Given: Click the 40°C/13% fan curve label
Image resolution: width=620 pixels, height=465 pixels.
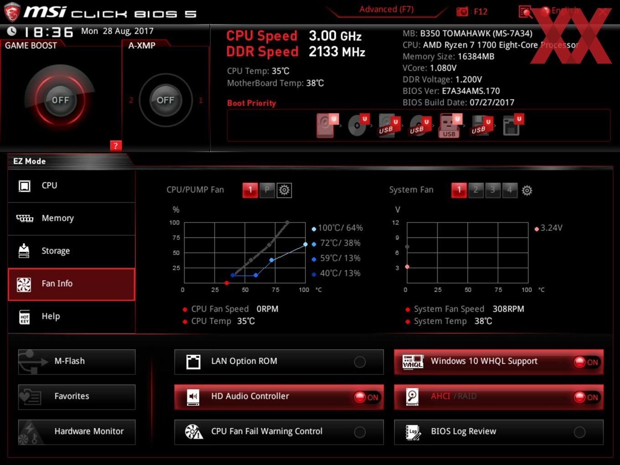Looking at the screenshot, I should point(340,273).
